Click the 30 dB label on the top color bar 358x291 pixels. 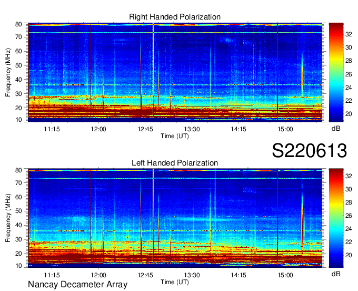pyautogui.click(x=349, y=47)
